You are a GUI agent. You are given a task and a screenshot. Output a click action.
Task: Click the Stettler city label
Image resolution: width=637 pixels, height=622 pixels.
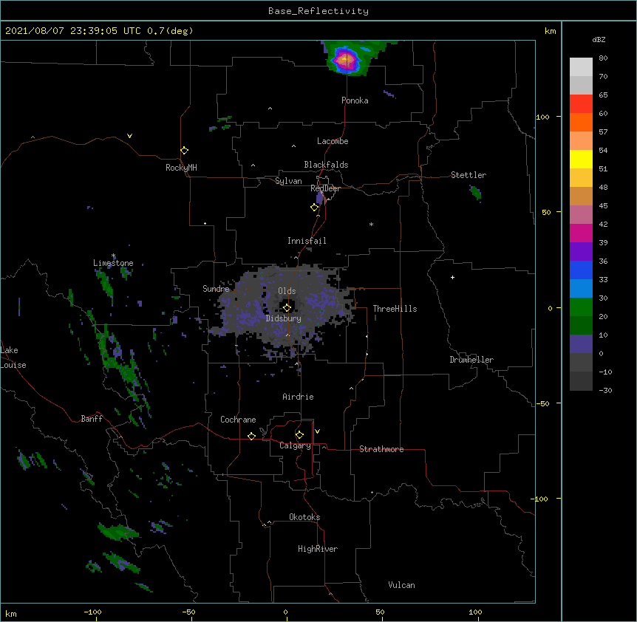[x=469, y=175]
